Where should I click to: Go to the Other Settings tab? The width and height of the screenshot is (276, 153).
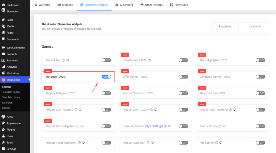151,5
